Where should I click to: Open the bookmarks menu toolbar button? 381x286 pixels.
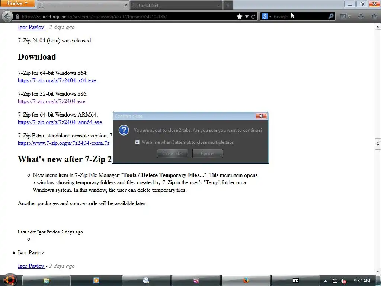pos(346,16)
